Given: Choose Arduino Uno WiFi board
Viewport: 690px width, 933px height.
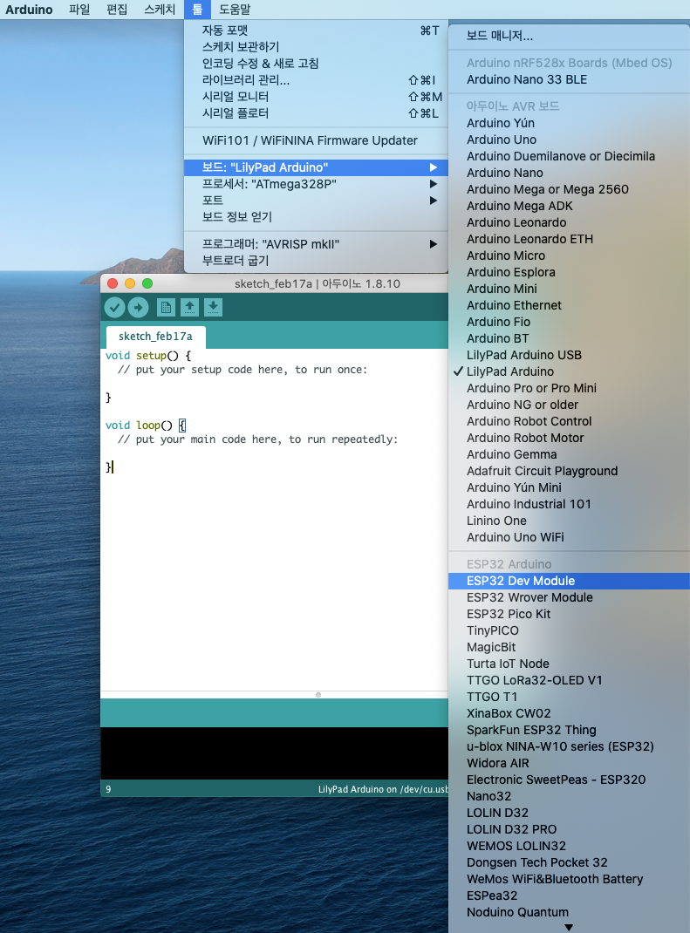Looking at the screenshot, I should tap(569, 537).
